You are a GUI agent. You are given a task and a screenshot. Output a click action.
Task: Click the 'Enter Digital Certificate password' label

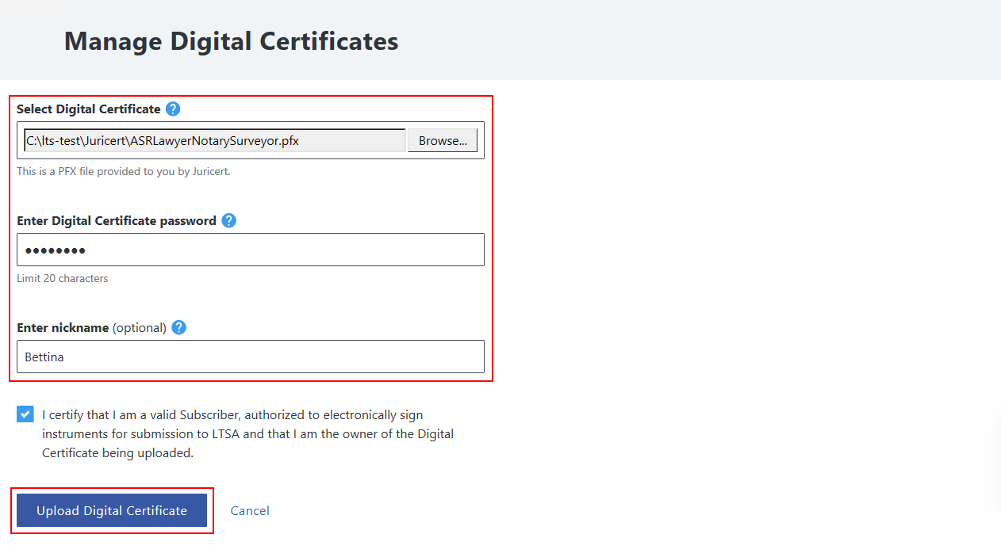117,221
